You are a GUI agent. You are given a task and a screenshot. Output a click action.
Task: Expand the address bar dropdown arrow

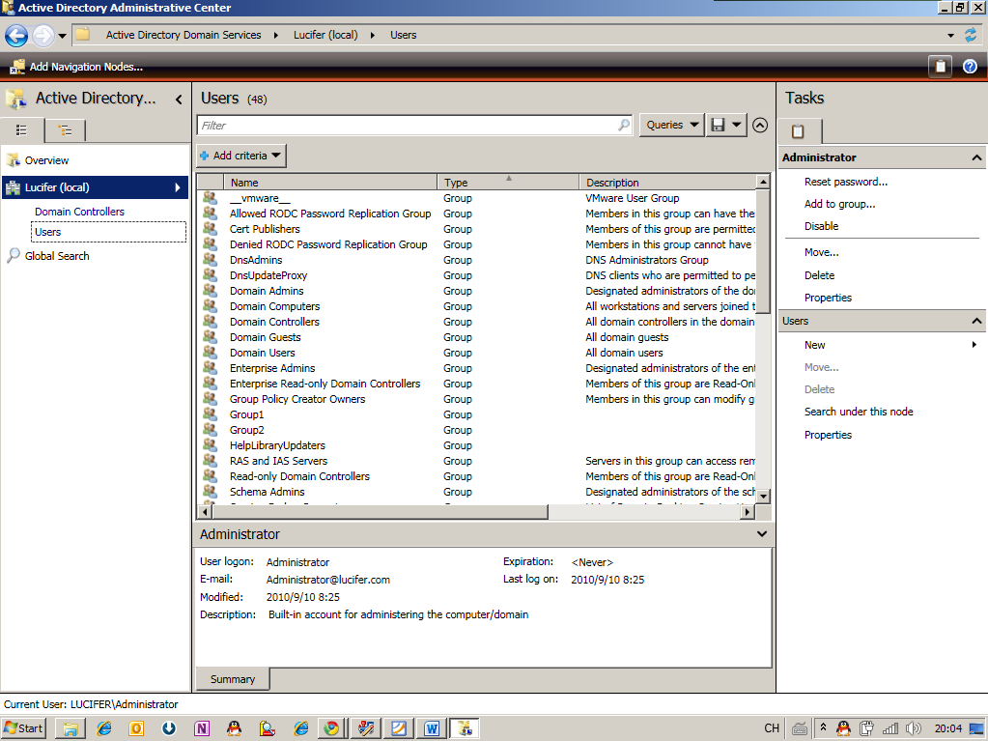pos(951,36)
